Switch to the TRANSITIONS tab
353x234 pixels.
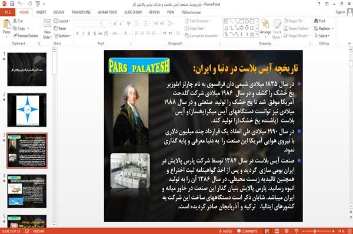tap(81, 12)
